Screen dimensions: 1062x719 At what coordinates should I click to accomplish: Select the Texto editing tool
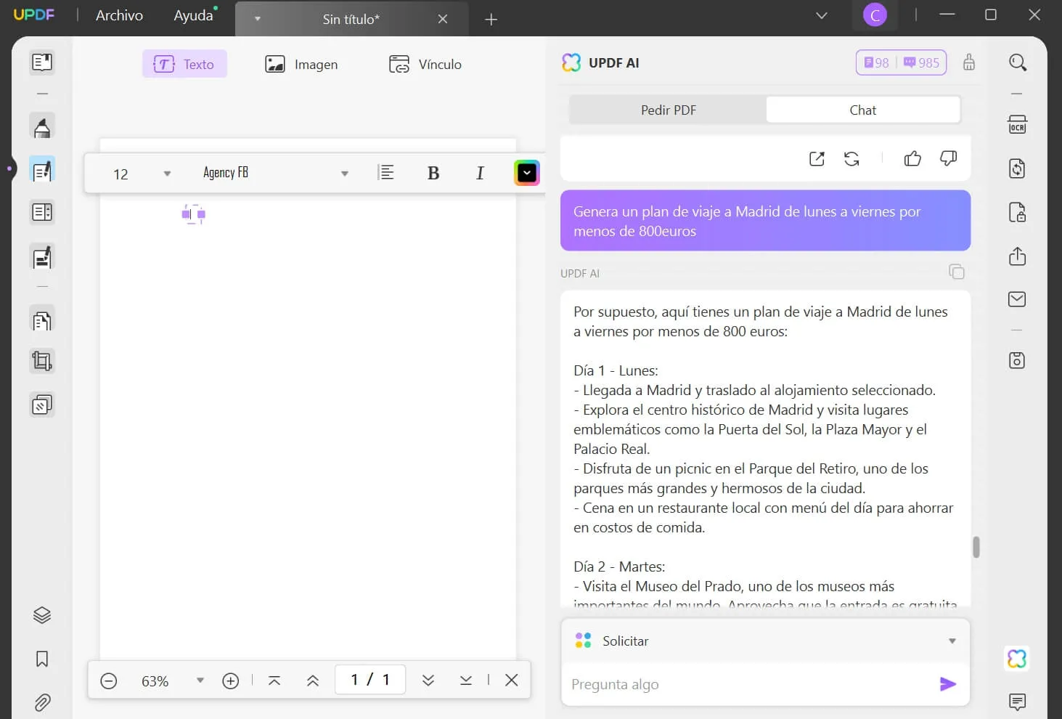pyautogui.click(x=184, y=64)
